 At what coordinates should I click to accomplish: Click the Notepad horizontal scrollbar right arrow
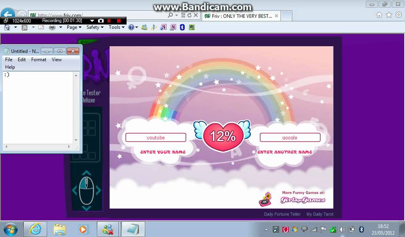coord(69,147)
